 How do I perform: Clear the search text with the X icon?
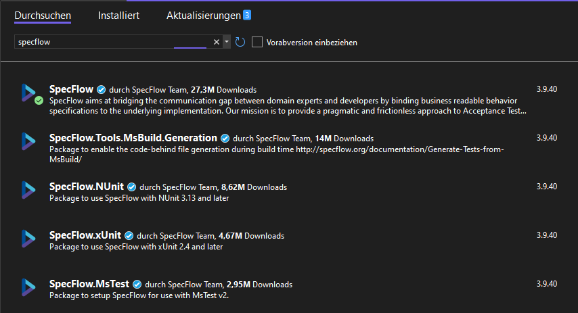pyautogui.click(x=217, y=42)
